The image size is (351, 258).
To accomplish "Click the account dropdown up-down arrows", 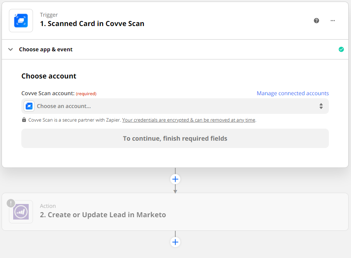I will (321, 106).
